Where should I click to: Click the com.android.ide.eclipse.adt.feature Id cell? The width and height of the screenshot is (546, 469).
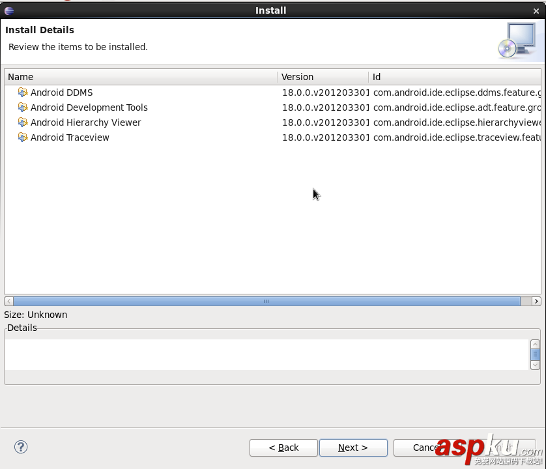click(457, 107)
